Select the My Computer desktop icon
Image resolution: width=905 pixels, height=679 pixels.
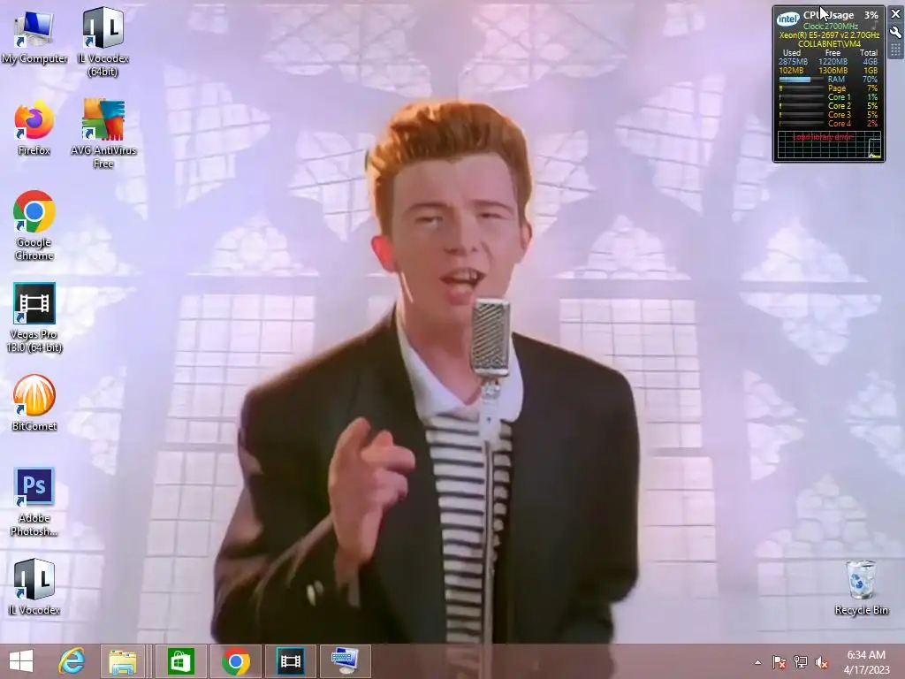click(34, 37)
